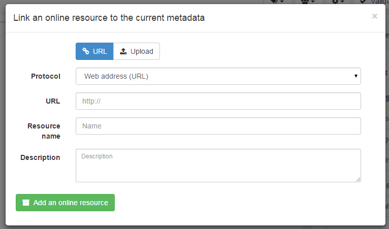Click the chain link icon on URL button
This screenshot has width=389, height=229.
tap(86, 51)
